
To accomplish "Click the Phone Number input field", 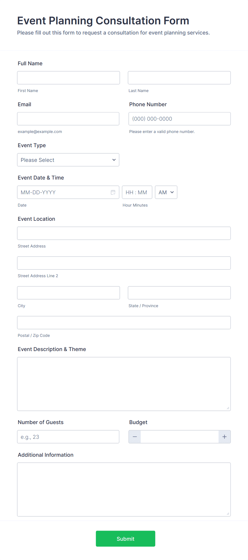I will click(x=179, y=119).
